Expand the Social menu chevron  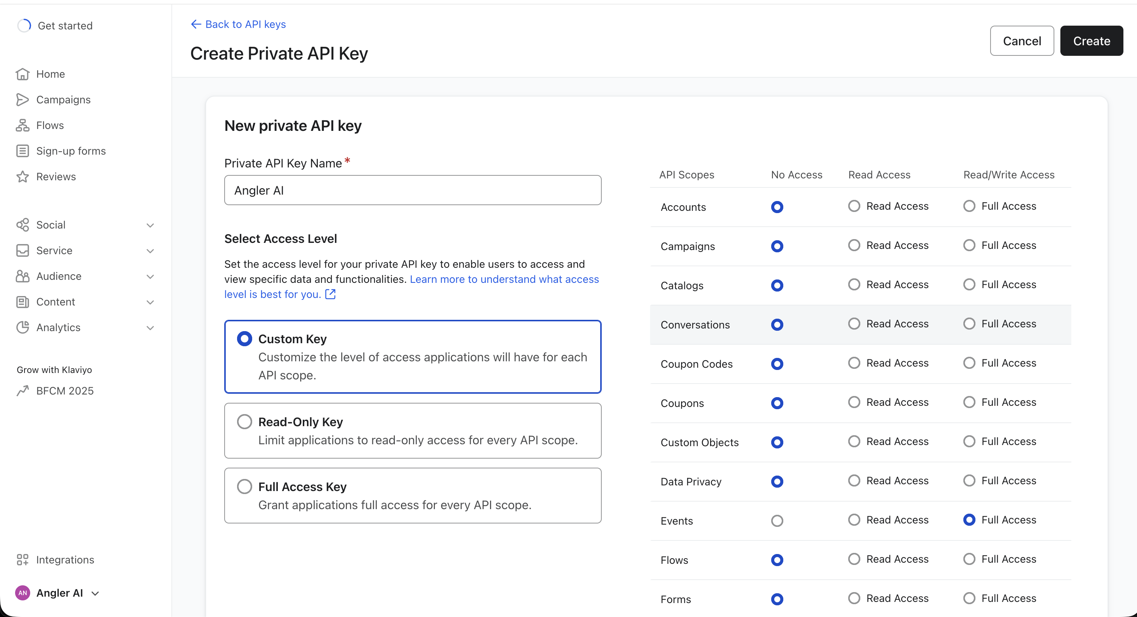[150, 226]
